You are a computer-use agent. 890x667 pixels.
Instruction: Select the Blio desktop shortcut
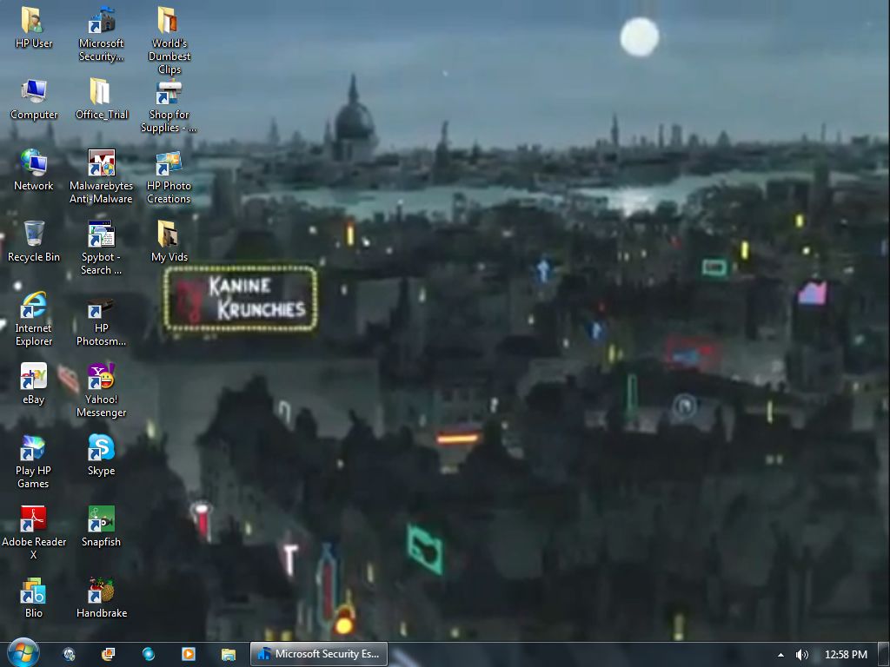point(34,598)
